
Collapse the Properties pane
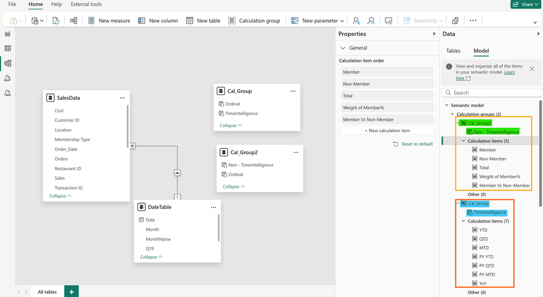point(434,34)
